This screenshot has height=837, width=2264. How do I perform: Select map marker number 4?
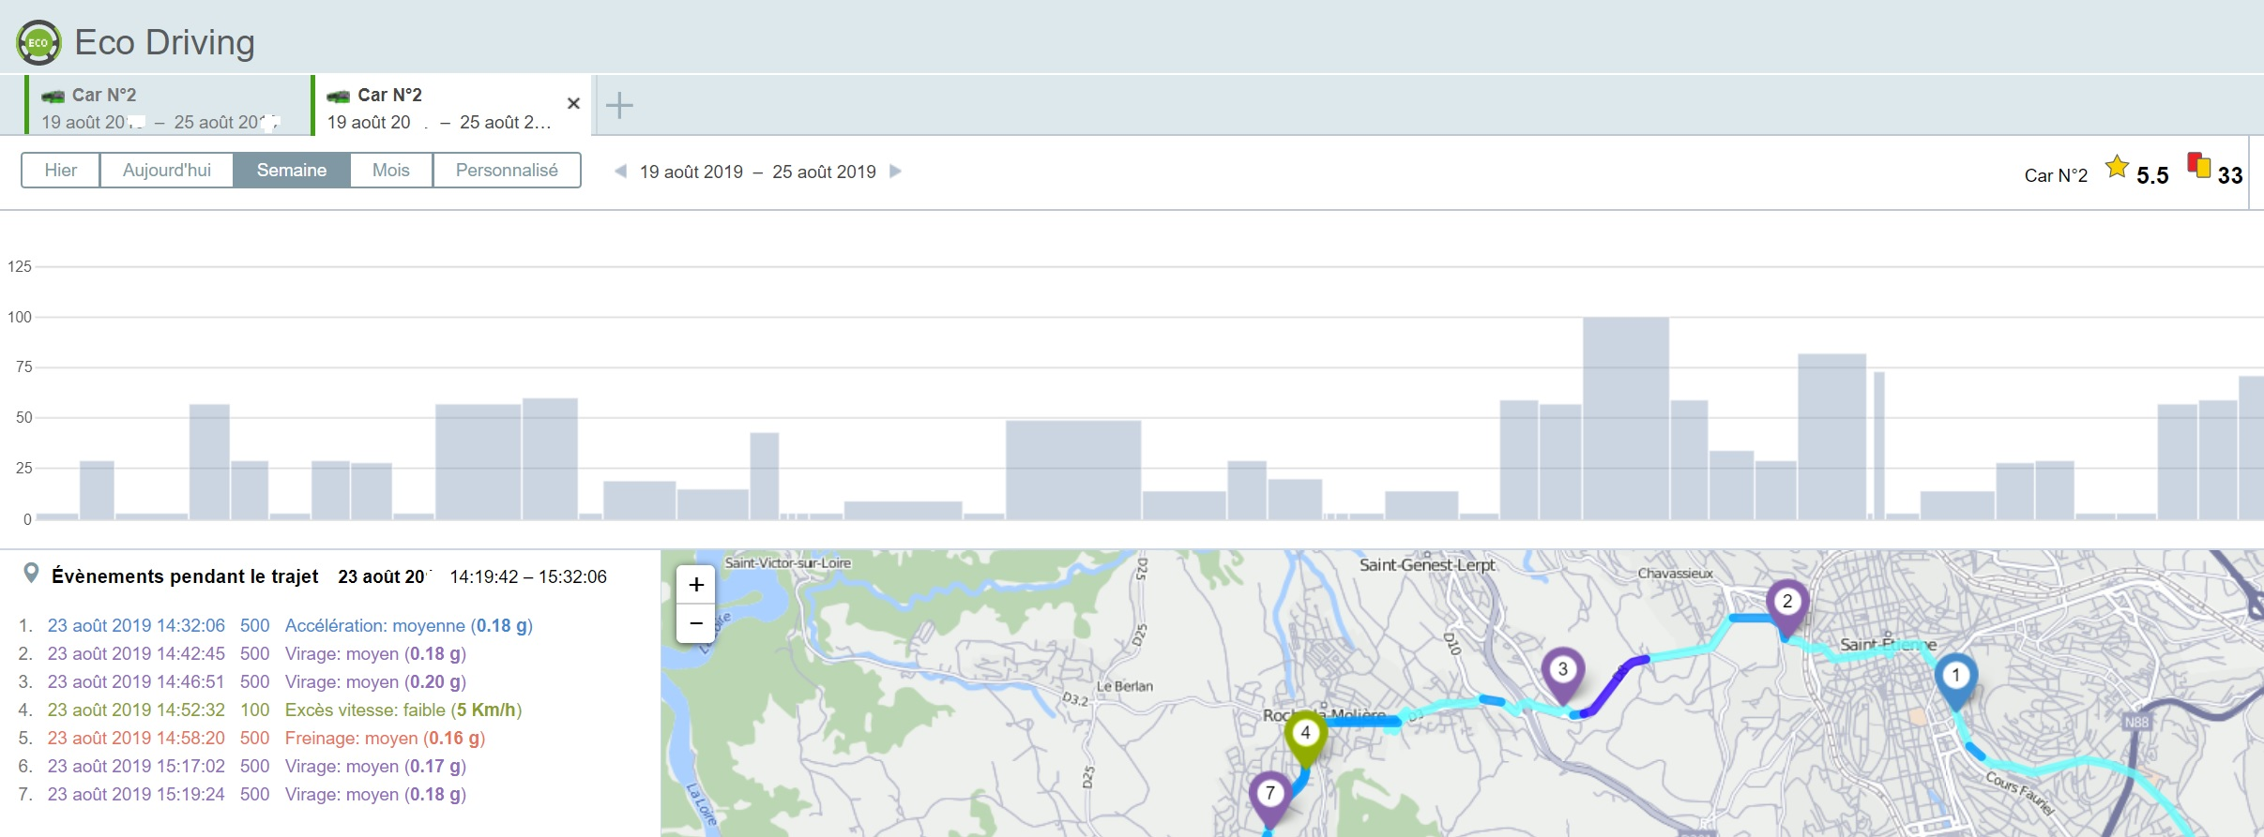coord(1305,734)
